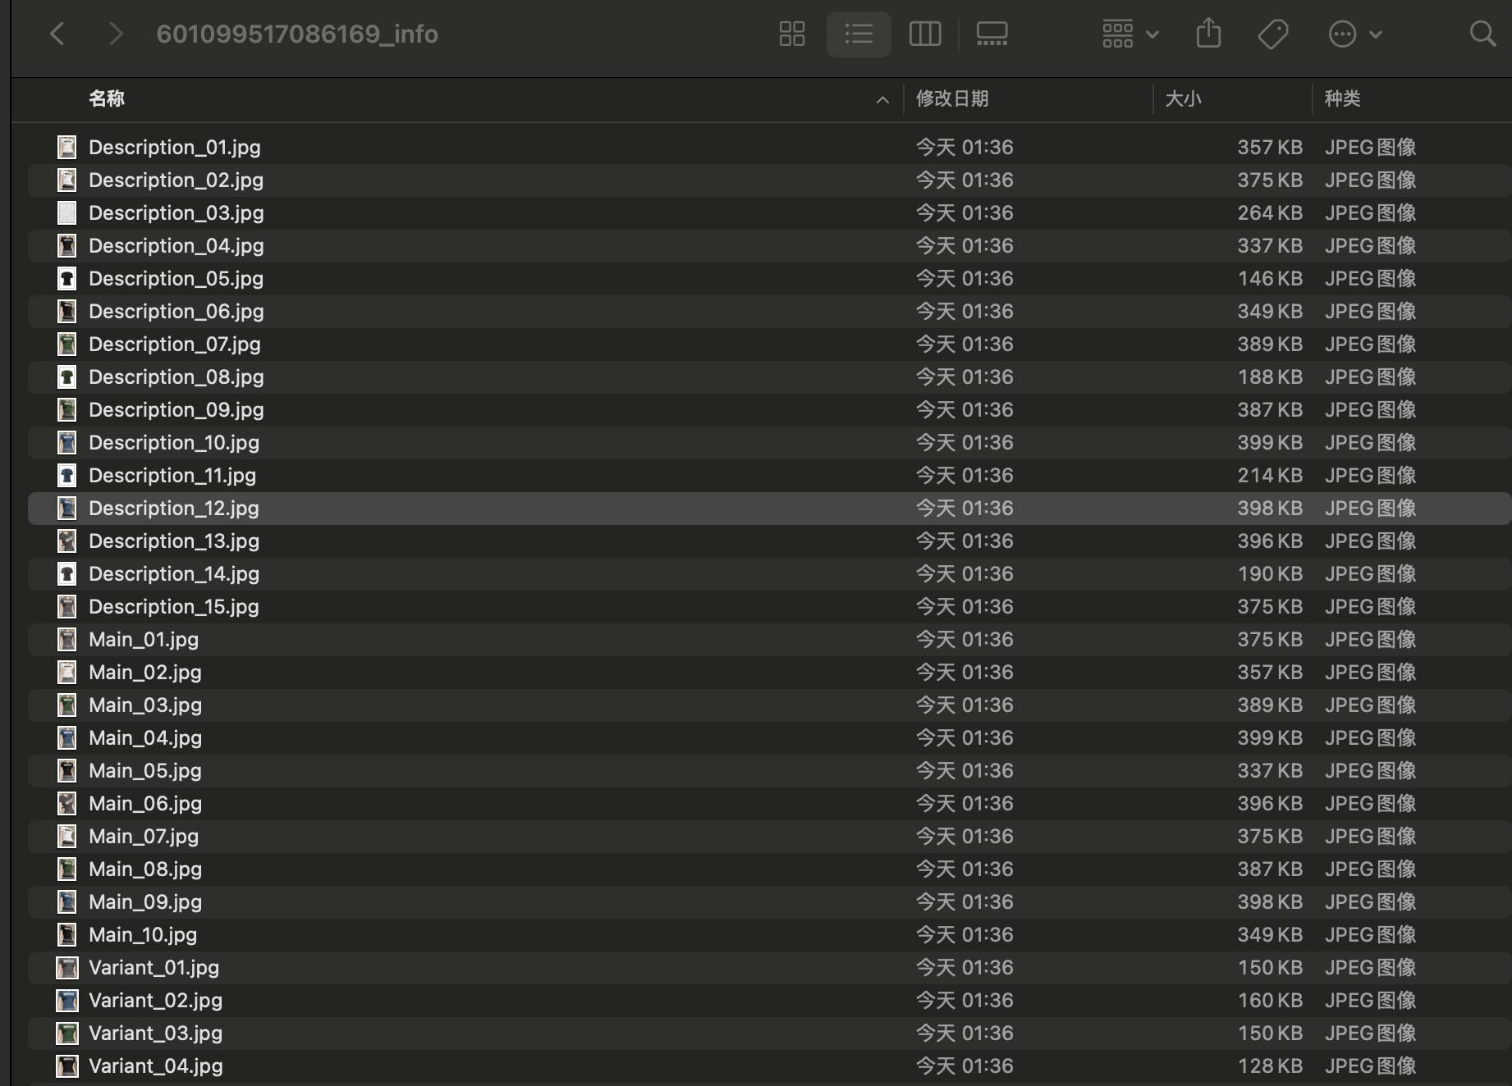This screenshot has height=1086, width=1512.
Task: Click the 160 KB size of Variant_02.jpg
Action: 1270,1000
